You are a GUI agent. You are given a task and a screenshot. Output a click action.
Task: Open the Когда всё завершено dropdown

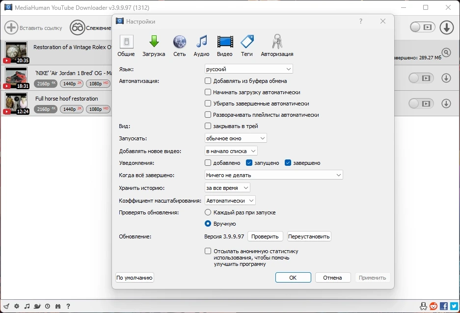[273, 175]
